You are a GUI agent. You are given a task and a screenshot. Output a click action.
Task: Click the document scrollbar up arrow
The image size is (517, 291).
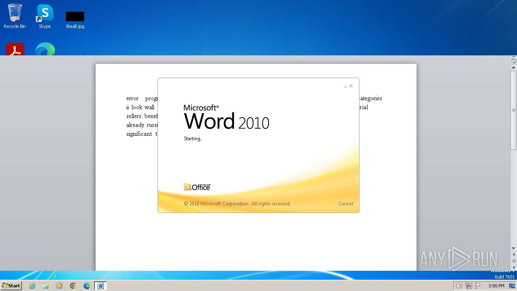click(x=514, y=67)
